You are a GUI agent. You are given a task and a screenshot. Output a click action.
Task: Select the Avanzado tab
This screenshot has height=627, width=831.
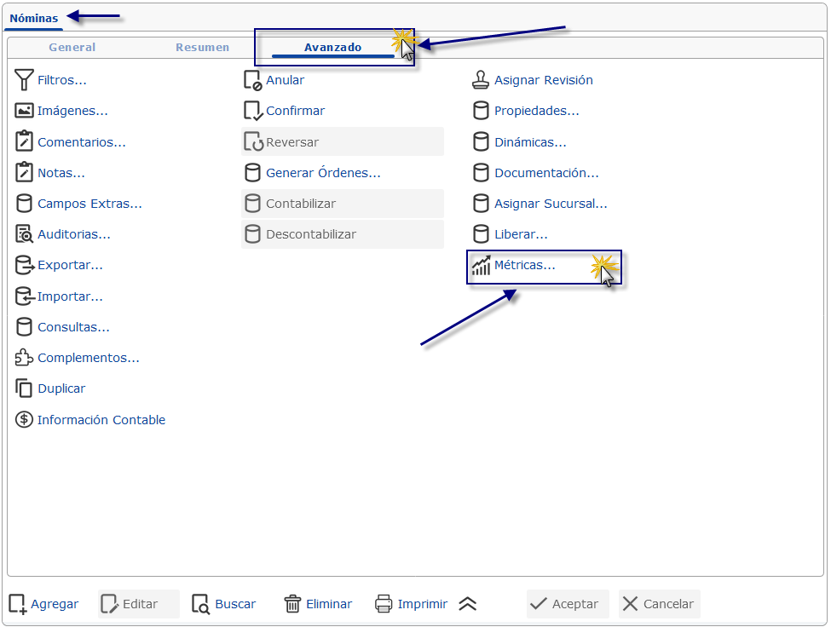(332, 47)
